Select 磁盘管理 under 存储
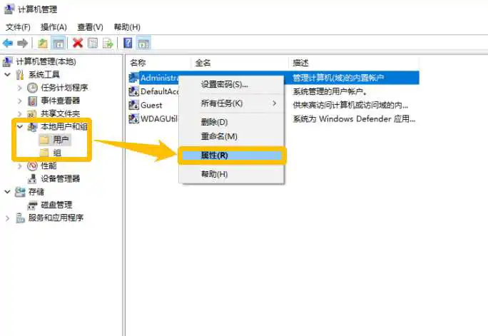The width and height of the screenshot is (488, 336). (x=56, y=205)
